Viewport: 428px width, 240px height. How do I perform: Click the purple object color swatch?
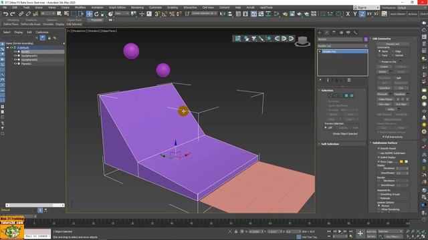[x=366, y=39]
